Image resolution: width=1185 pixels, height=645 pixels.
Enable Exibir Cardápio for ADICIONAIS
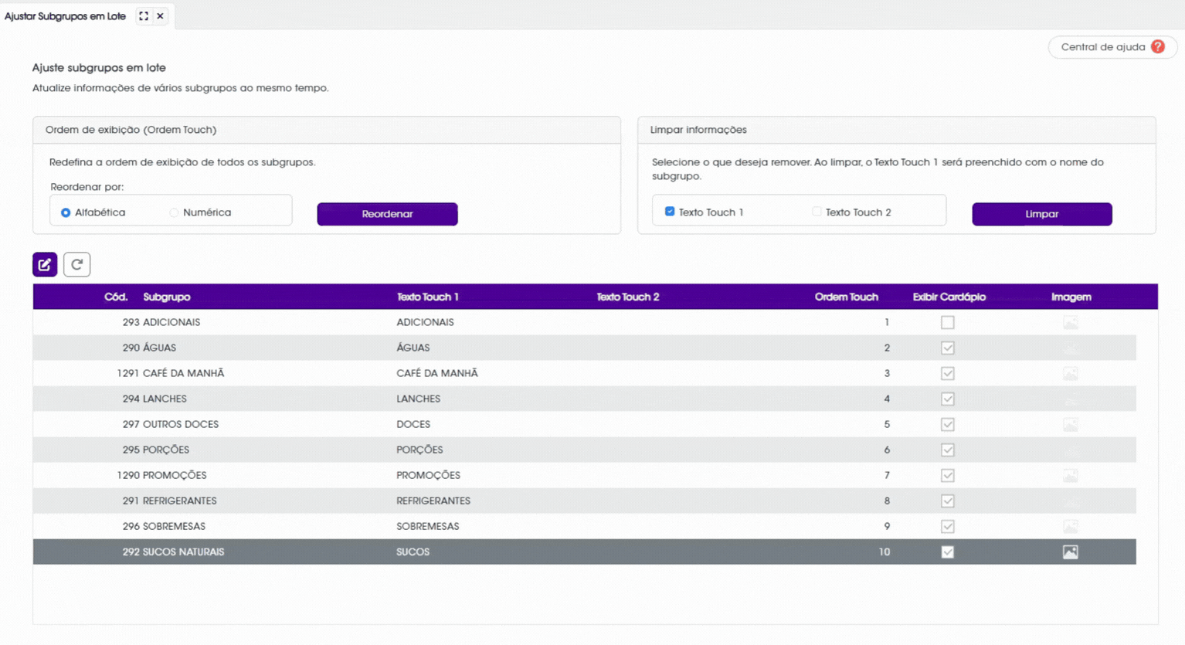click(947, 322)
